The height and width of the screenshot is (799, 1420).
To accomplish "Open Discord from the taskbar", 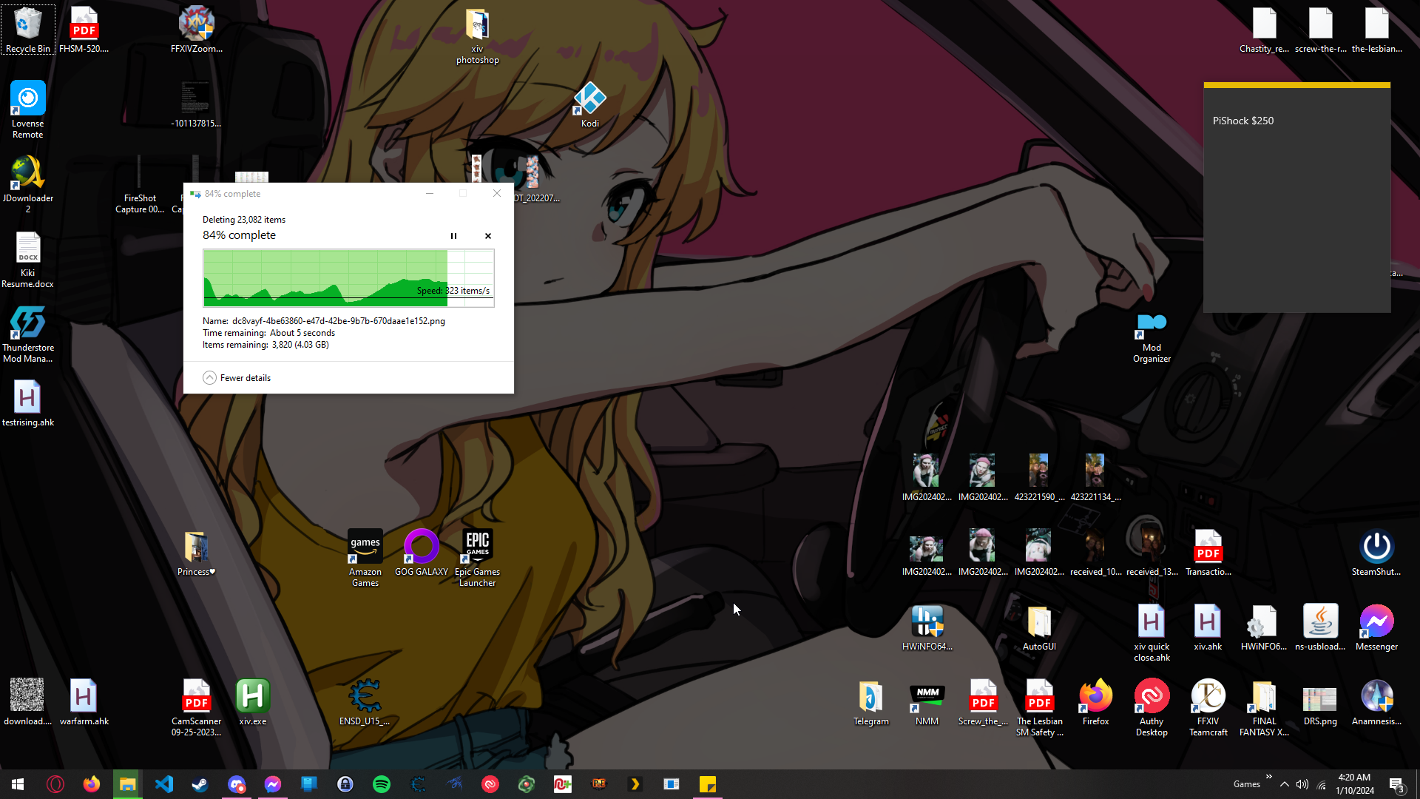I will [x=236, y=784].
